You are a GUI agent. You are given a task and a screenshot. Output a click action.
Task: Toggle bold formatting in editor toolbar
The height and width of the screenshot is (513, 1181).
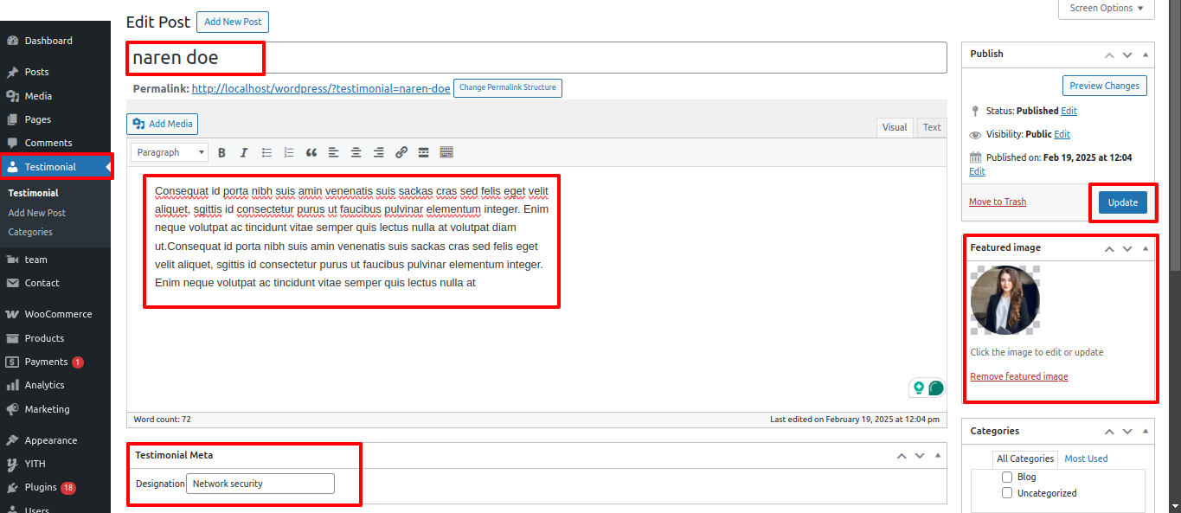(221, 152)
